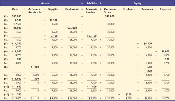Click the transaction label (11)
Screen dimensions: 175x101
coord(6,95)
